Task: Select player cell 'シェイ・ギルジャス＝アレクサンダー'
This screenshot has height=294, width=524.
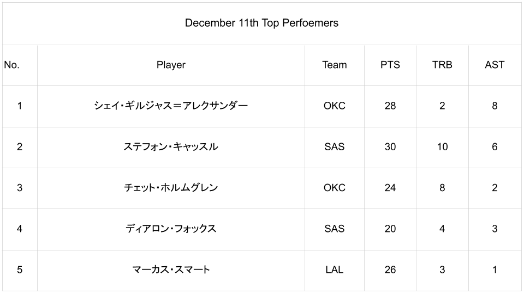Action: (171, 106)
